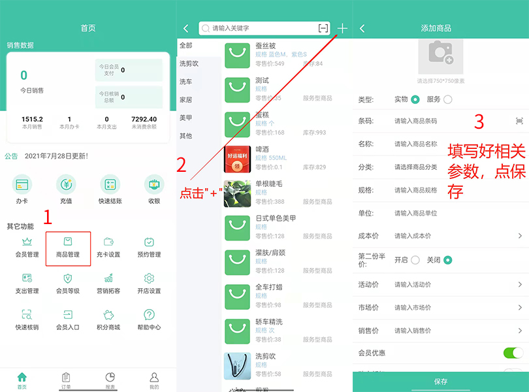
Task: Expand the 活动价 row chevron
Action: coord(520,284)
